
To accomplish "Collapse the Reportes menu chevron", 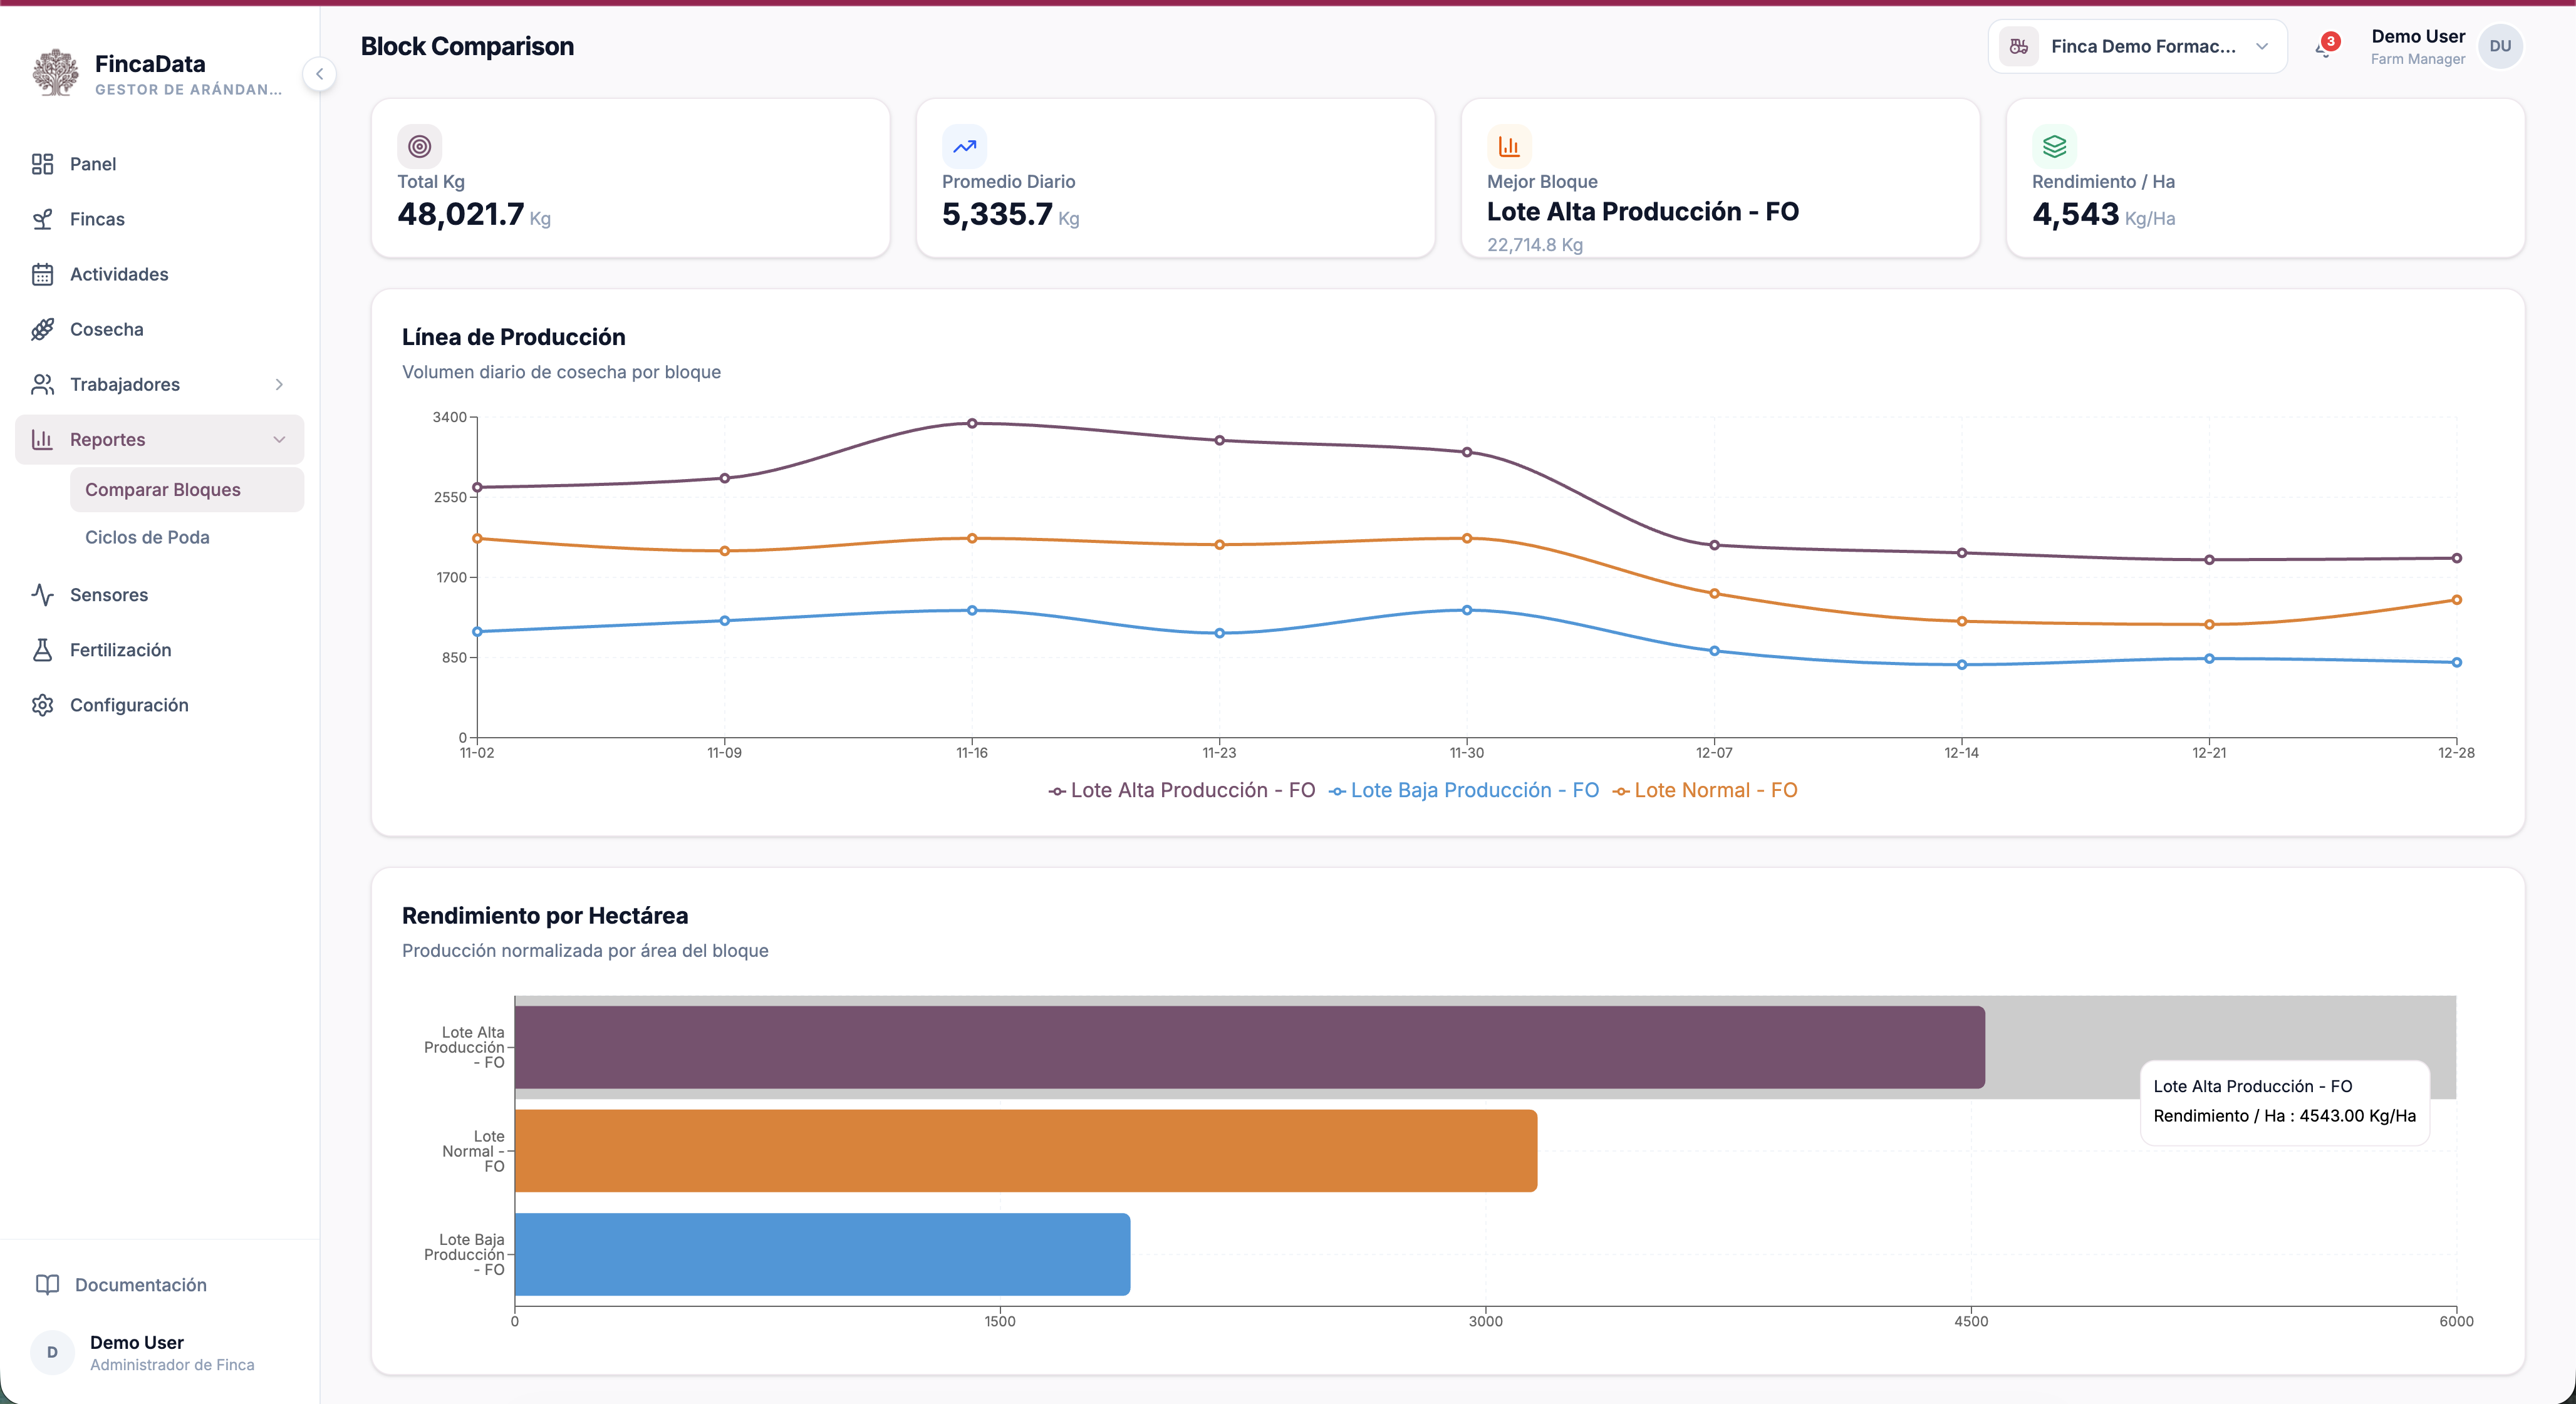I will (x=279, y=440).
